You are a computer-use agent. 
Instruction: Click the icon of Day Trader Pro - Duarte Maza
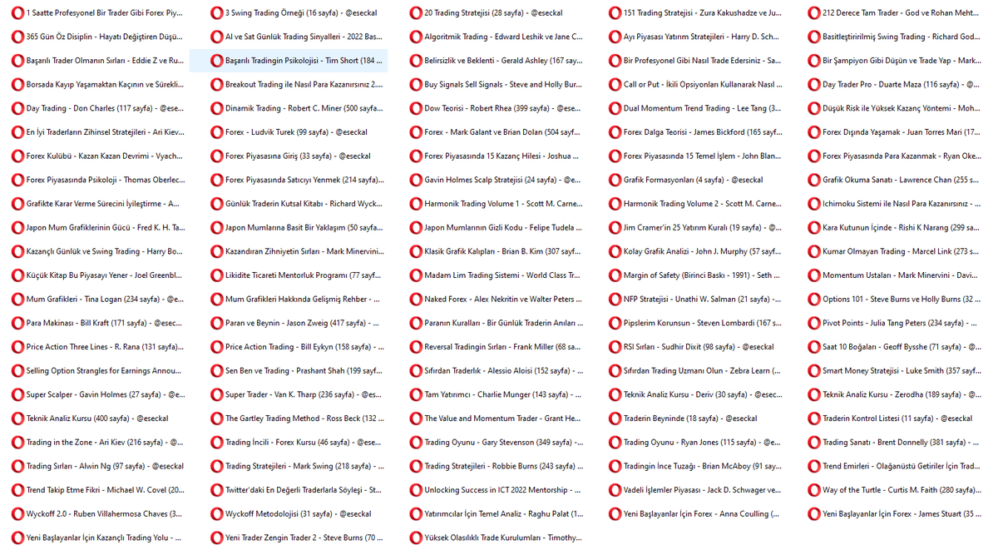(814, 85)
